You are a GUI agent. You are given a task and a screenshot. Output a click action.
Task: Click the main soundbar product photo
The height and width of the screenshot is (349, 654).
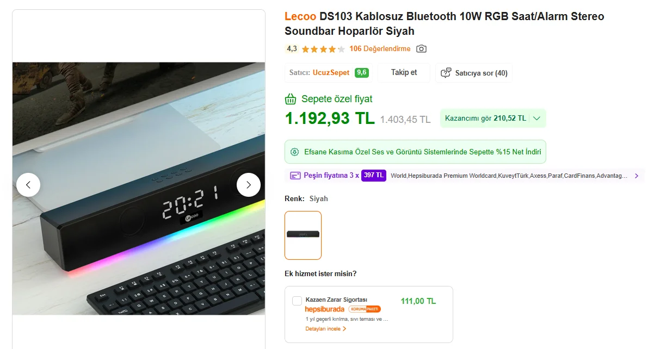click(139, 188)
